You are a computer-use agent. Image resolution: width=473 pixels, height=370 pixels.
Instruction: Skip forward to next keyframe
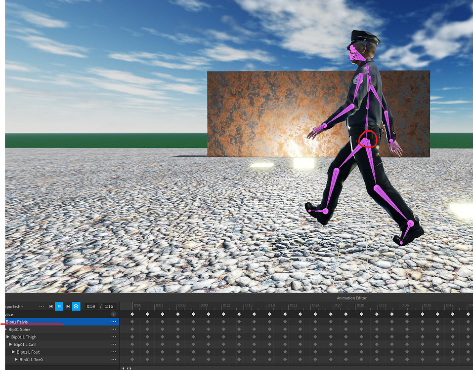coord(68,306)
